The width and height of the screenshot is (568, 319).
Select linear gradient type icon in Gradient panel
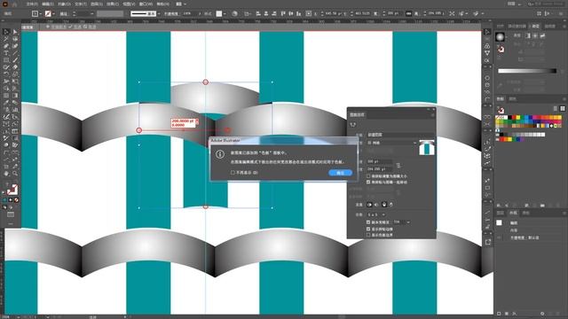click(x=528, y=35)
